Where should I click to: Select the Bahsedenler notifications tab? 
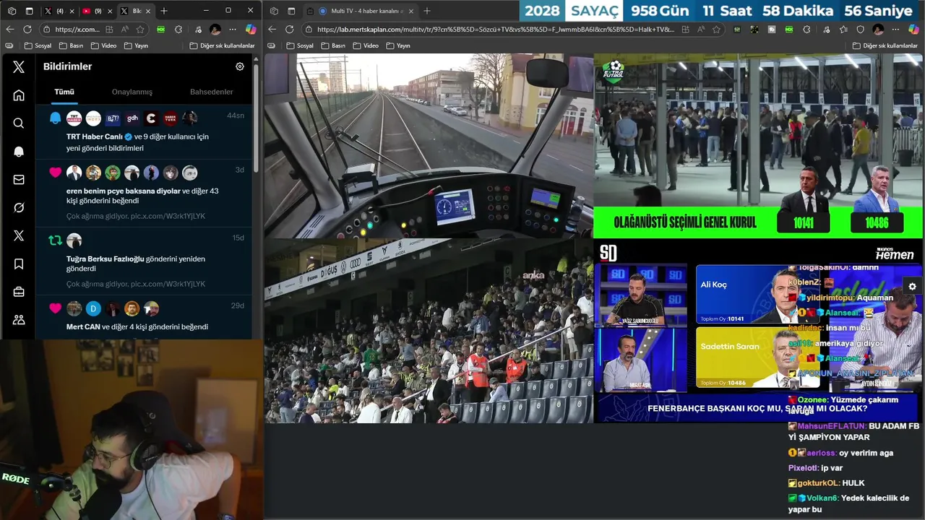pyautogui.click(x=211, y=92)
